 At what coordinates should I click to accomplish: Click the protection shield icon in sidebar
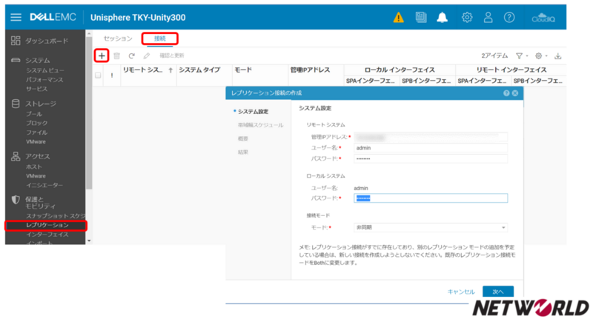click(x=16, y=200)
